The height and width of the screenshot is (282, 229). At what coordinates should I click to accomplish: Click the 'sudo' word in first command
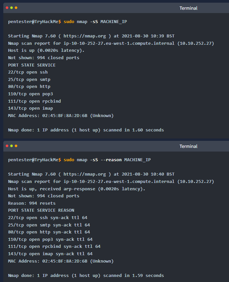pos(69,22)
